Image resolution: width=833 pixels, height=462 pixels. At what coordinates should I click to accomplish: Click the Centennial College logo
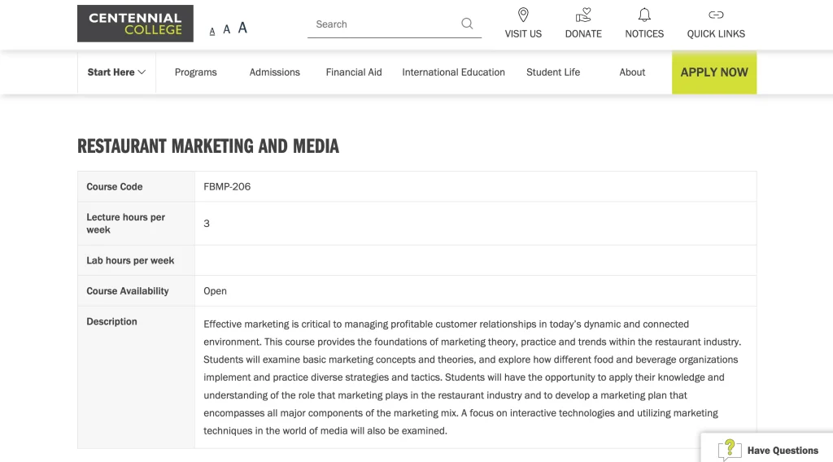point(135,24)
